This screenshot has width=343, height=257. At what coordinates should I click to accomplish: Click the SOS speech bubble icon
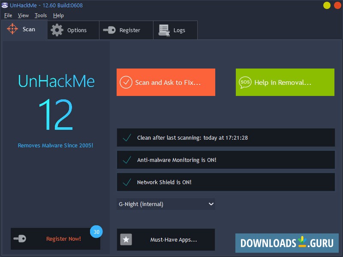coord(245,82)
